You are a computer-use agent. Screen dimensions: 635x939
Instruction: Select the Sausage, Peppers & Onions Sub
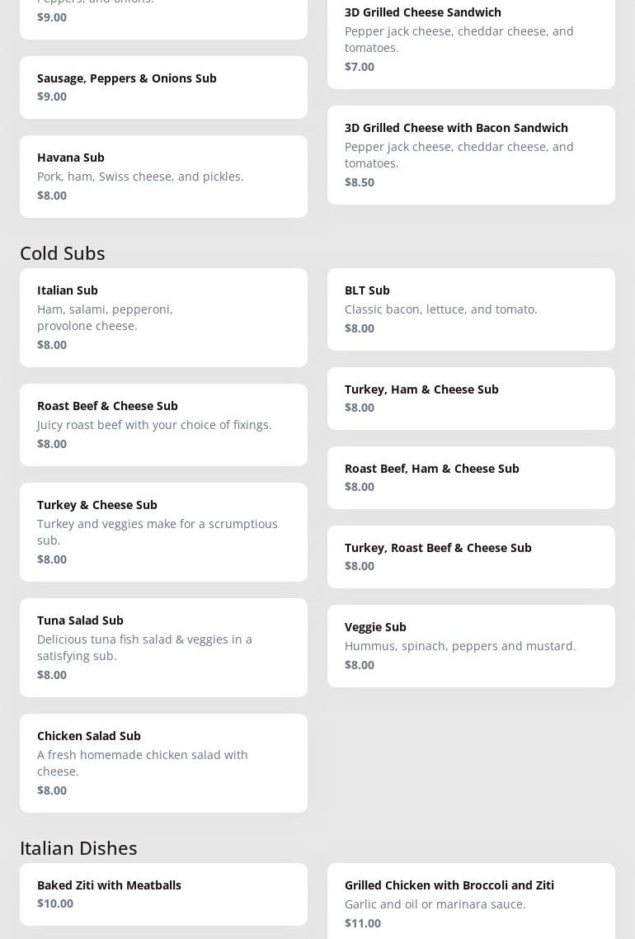(x=163, y=87)
